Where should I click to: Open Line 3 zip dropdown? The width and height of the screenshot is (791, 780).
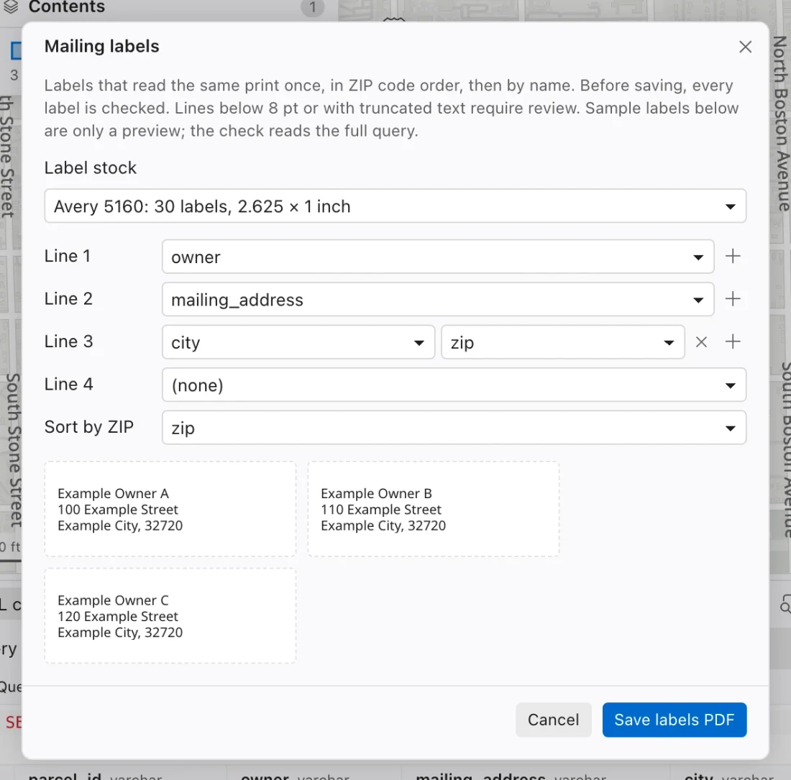tap(562, 342)
